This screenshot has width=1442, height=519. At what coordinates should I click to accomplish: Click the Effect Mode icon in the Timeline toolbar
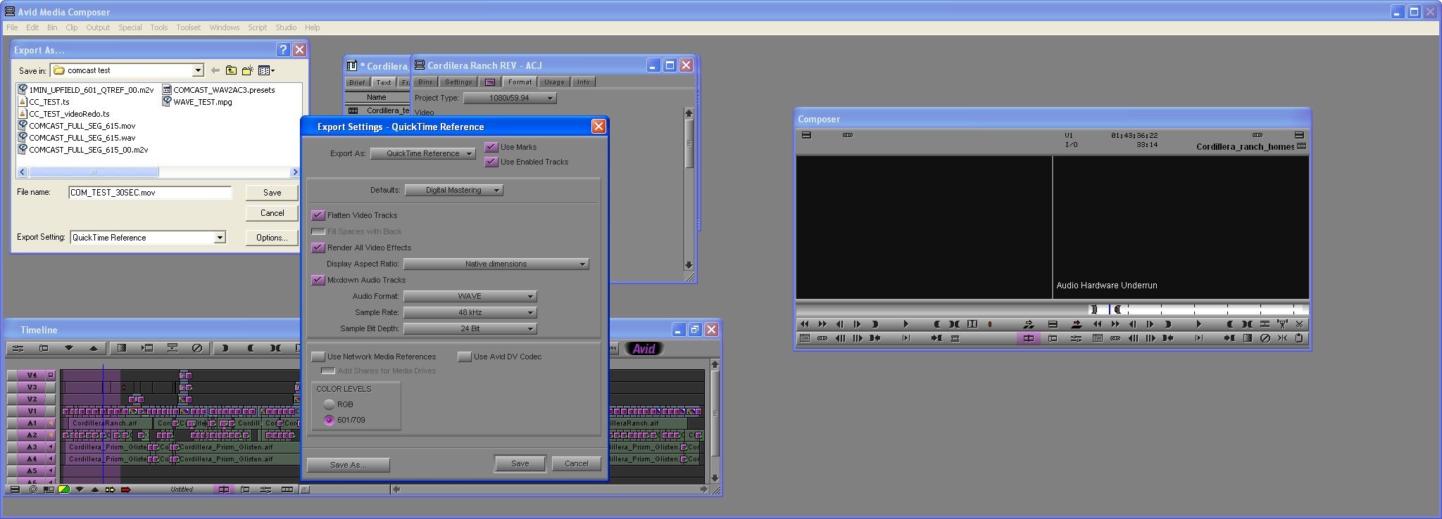pyautogui.click(x=18, y=348)
